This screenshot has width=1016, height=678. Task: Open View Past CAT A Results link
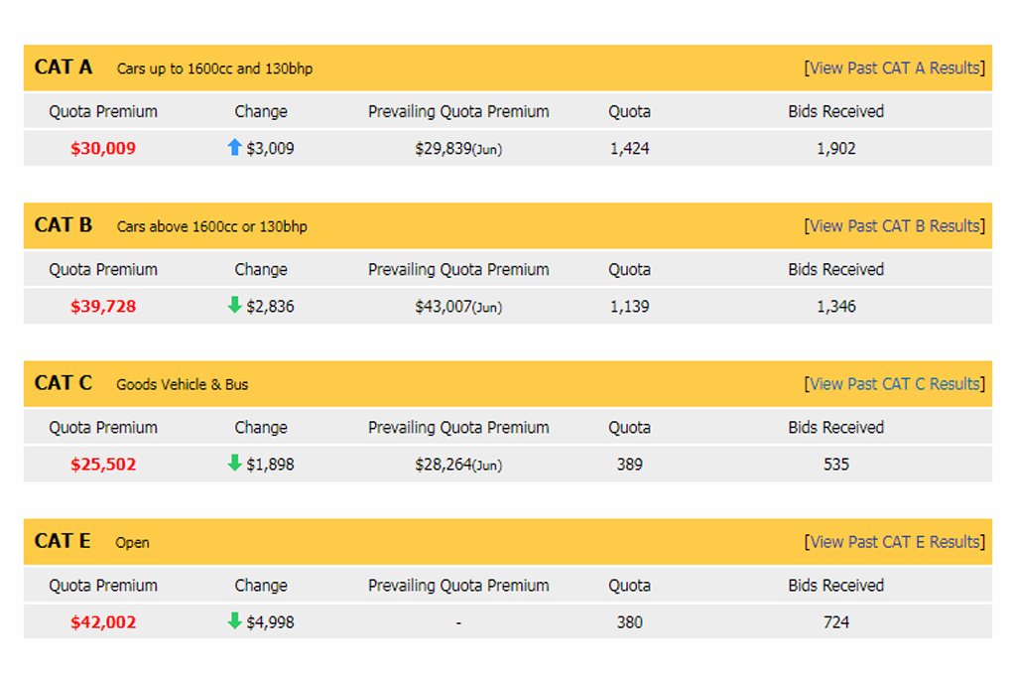[894, 68]
